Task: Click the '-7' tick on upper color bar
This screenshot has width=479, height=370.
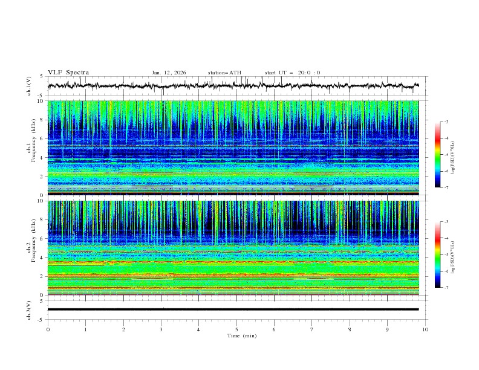Action: pos(446,188)
